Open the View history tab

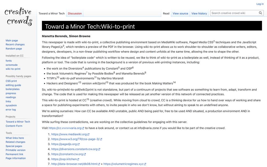pos(199,13)
